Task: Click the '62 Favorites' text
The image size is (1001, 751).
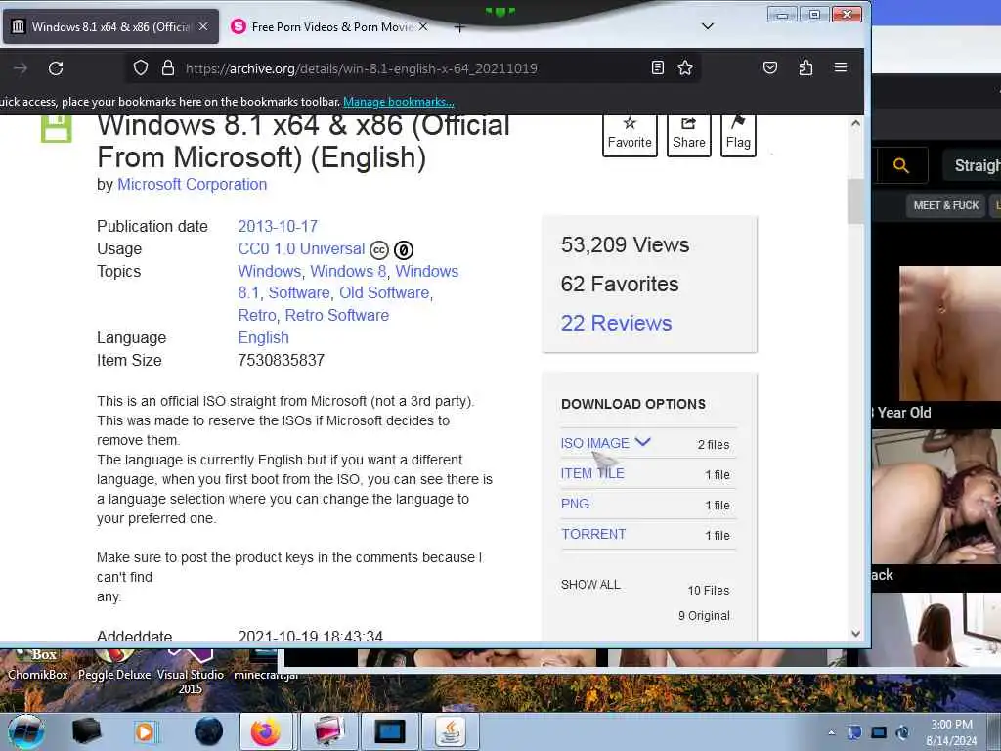Action: point(619,284)
